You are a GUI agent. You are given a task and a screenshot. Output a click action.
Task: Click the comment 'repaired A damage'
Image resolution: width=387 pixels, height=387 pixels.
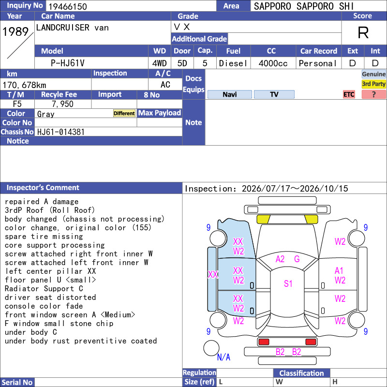pos(42,202)
